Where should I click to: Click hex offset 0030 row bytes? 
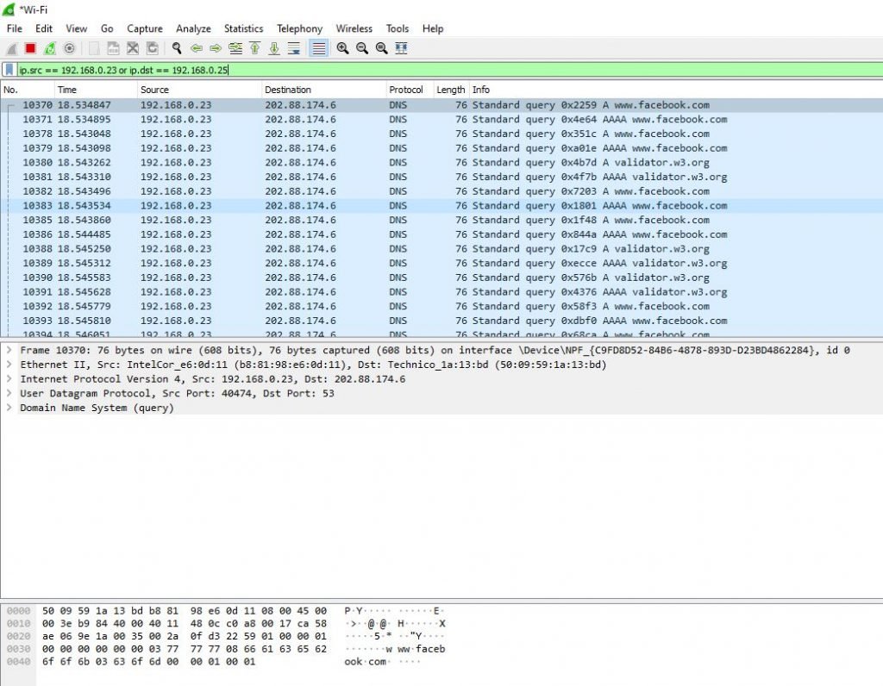pyautogui.click(x=185, y=649)
